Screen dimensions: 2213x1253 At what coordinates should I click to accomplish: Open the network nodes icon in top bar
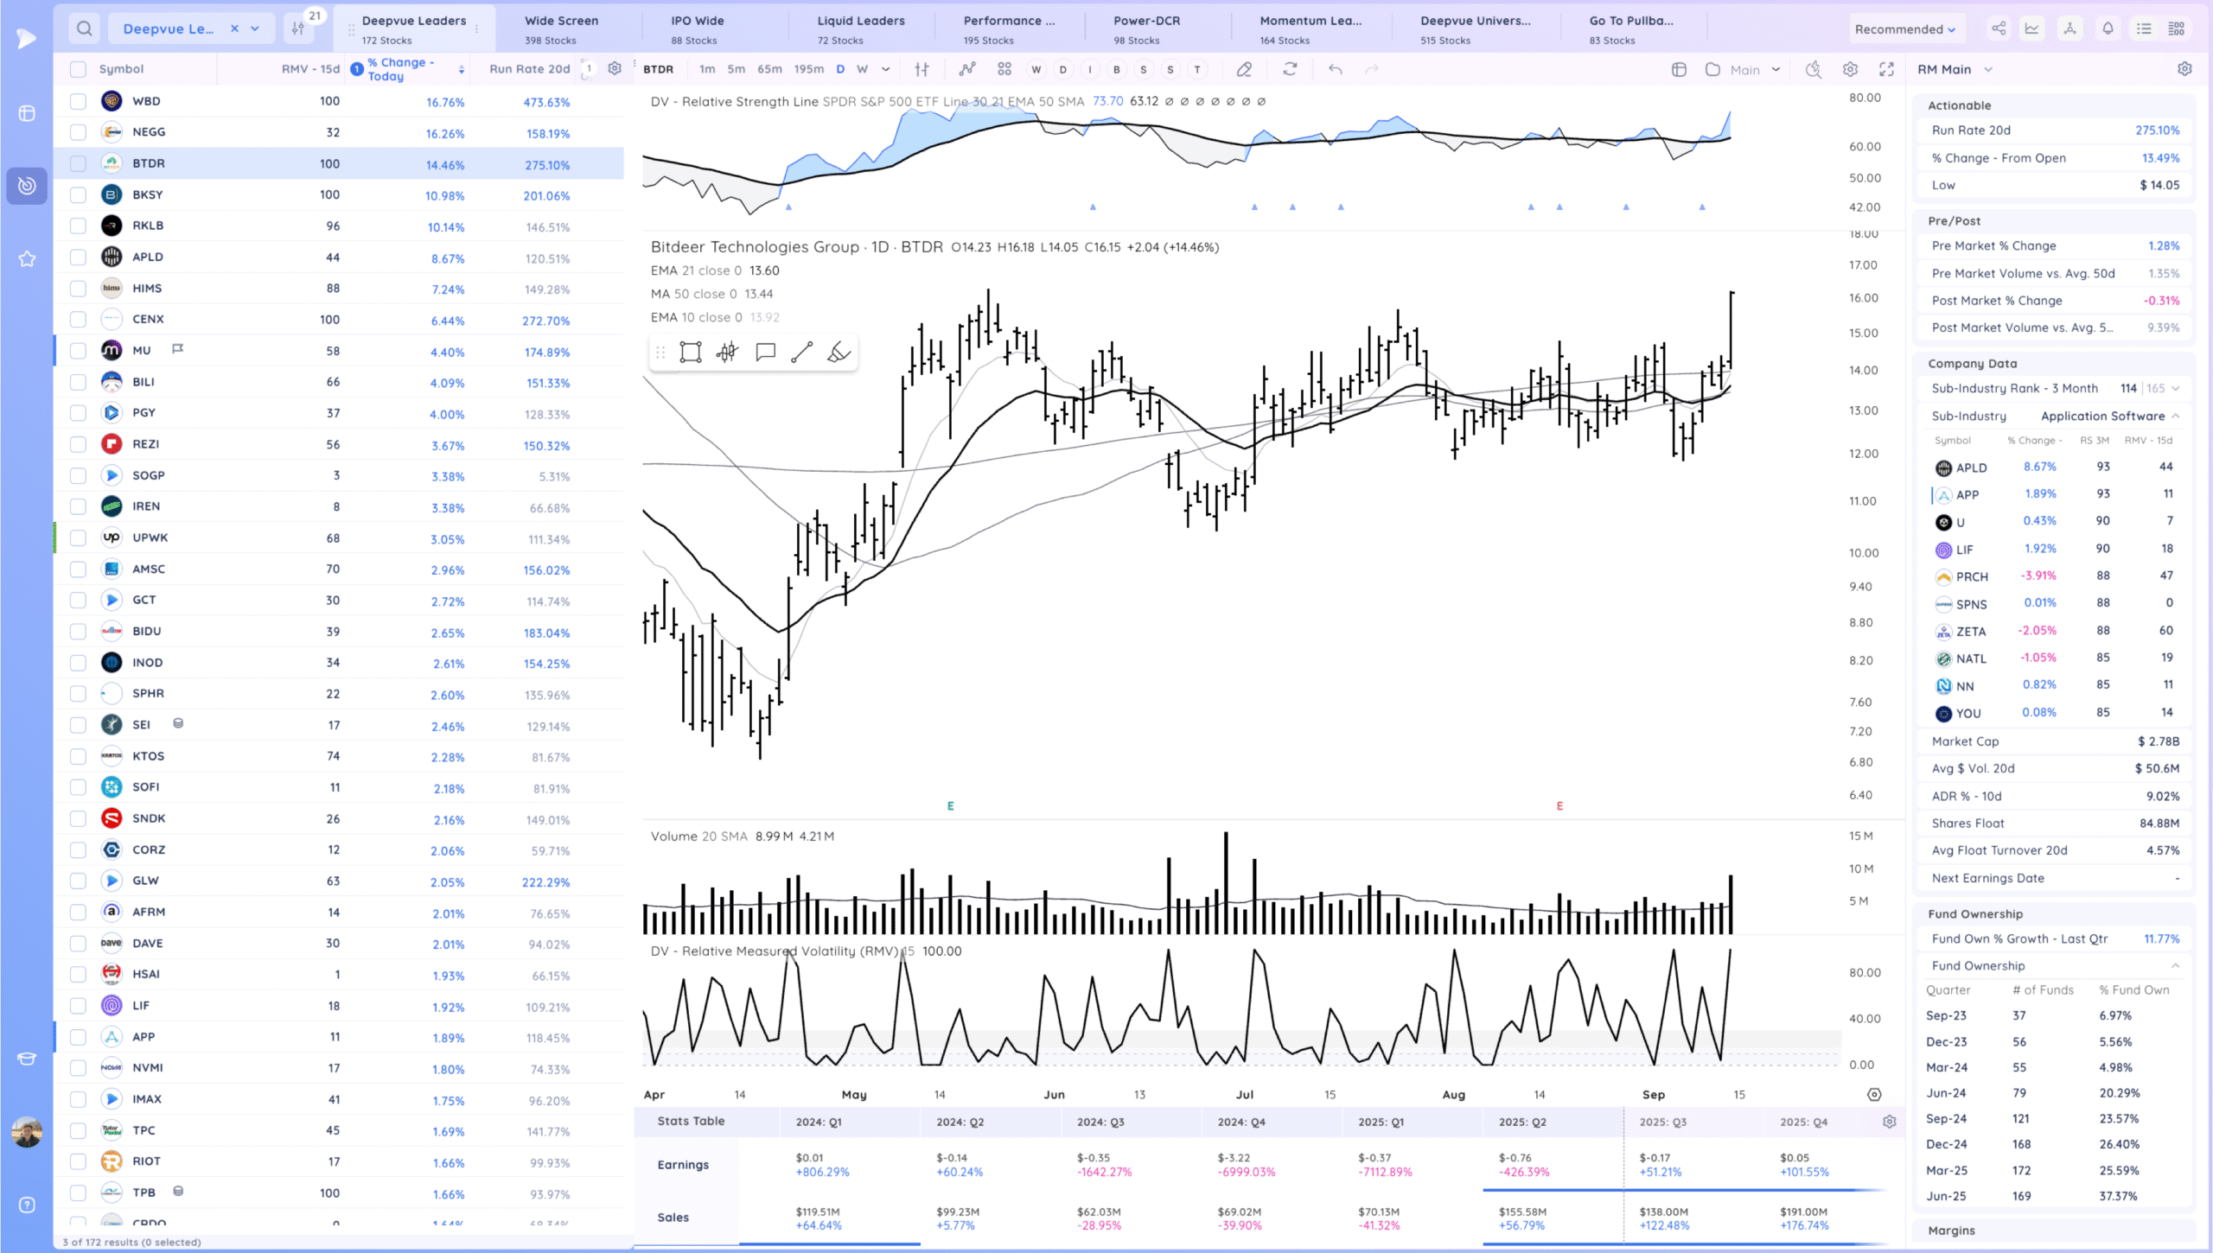coord(2070,29)
